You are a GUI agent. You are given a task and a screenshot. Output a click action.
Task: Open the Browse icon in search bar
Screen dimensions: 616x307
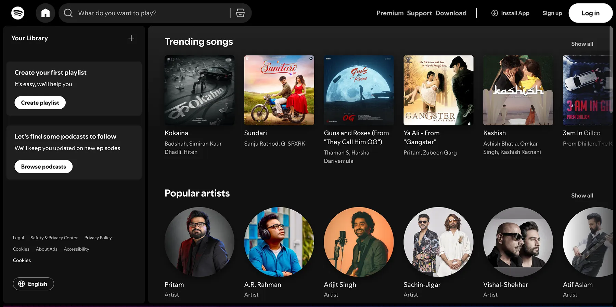coord(240,13)
